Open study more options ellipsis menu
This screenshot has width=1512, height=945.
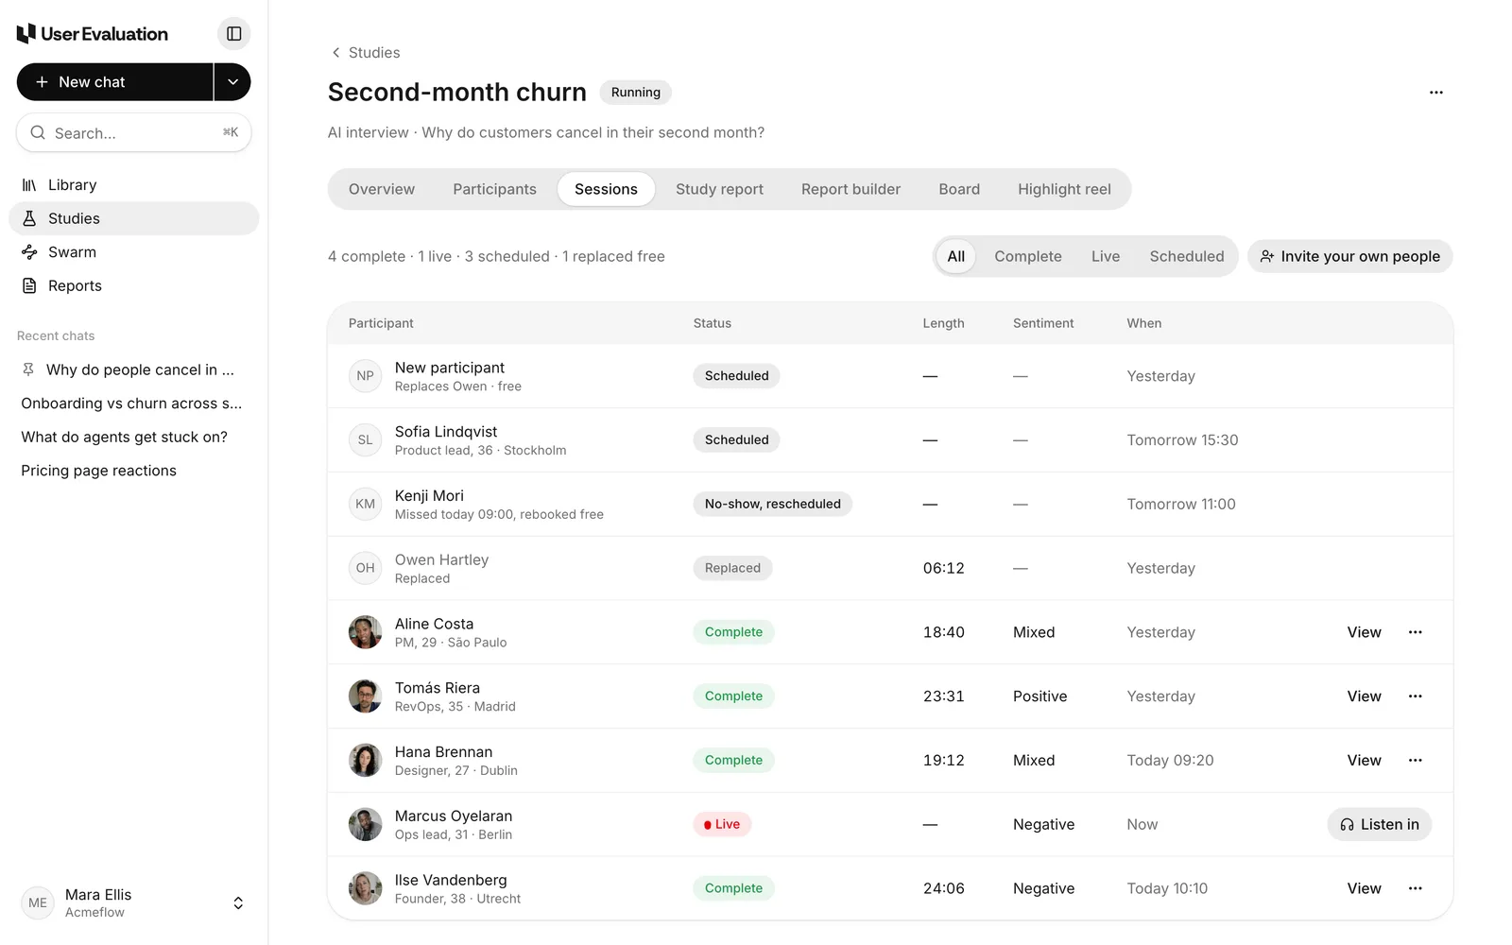click(1436, 93)
